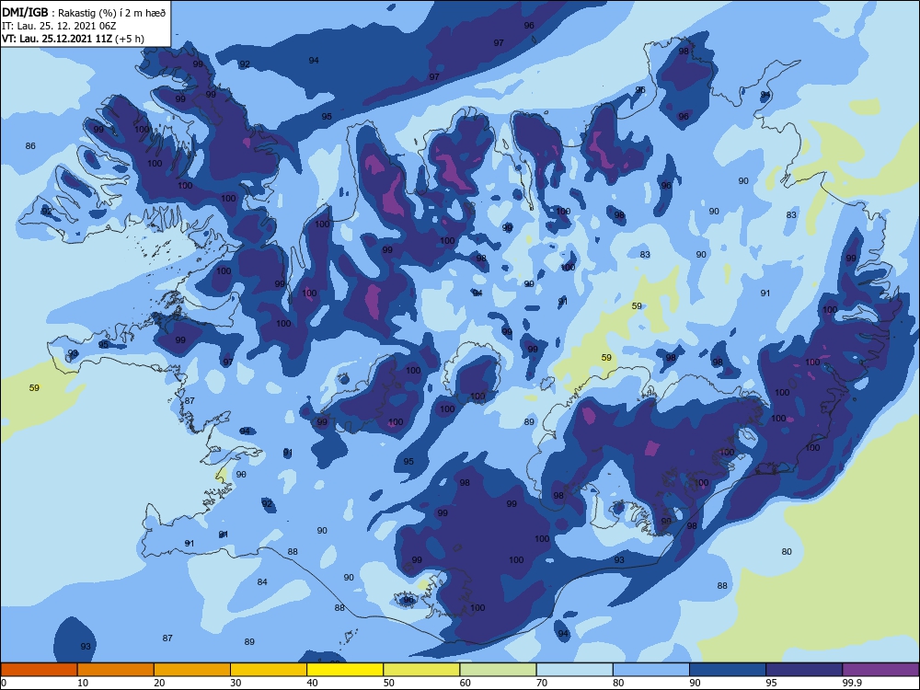Select the legend tick label '60'
This screenshot has width=920, height=690.
466,683
